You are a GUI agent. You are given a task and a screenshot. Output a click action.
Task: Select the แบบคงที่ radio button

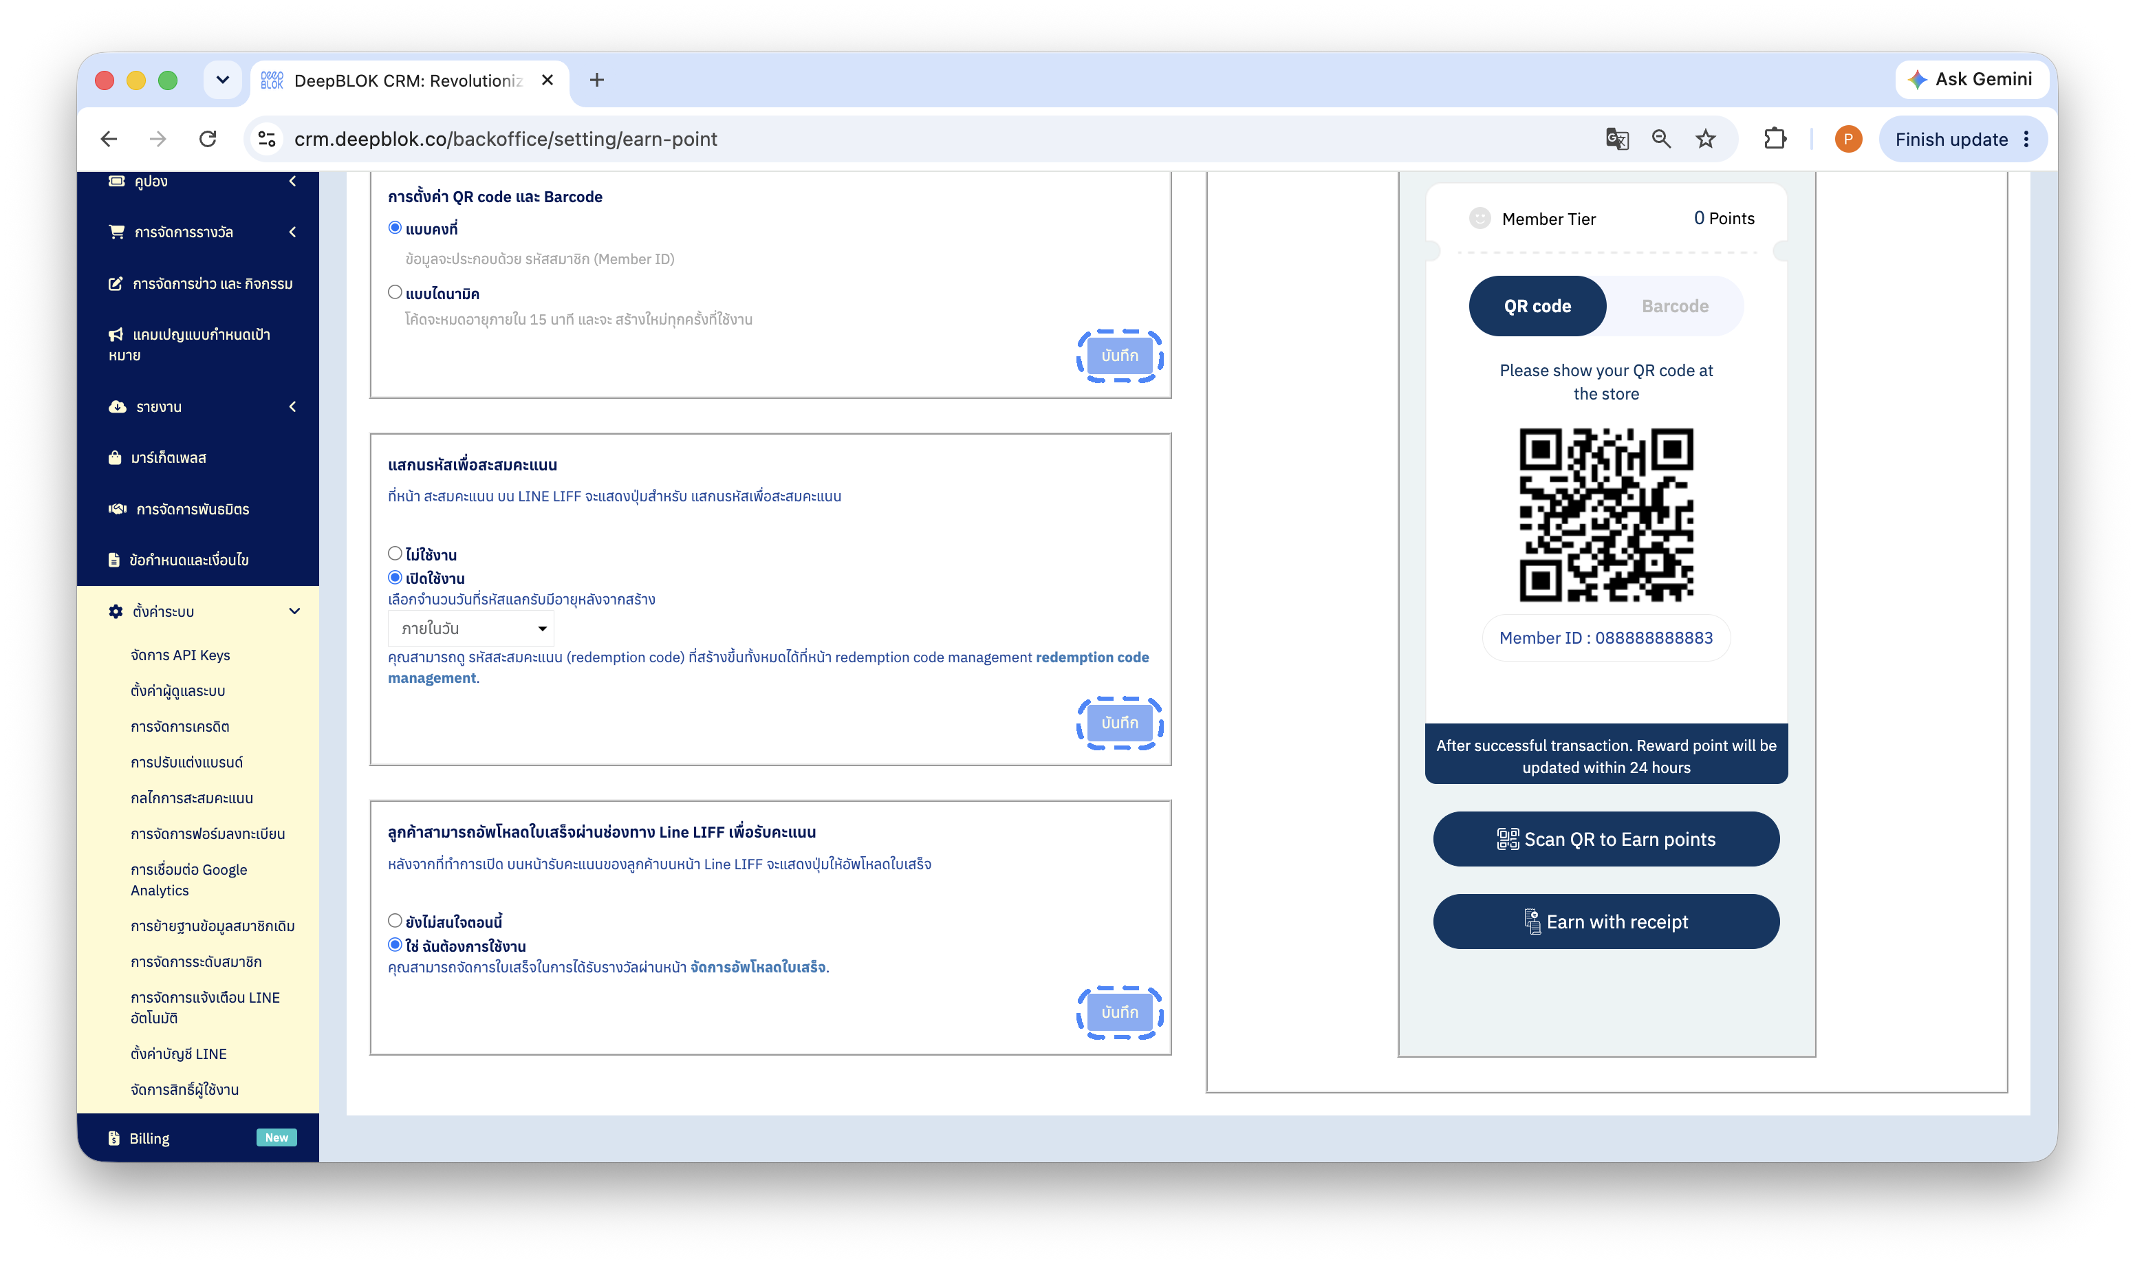395,228
